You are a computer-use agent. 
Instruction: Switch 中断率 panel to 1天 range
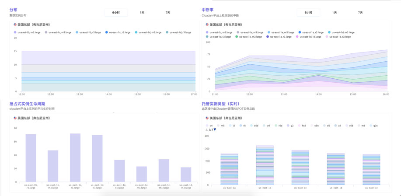coord(335,13)
